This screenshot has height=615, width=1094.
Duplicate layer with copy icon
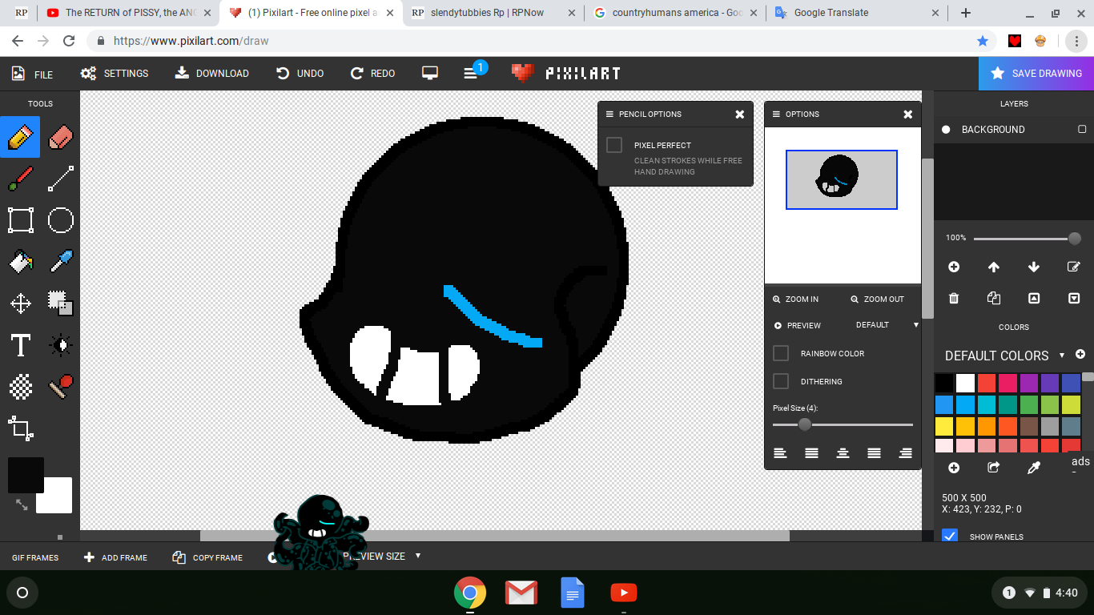pyautogui.click(x=994, y=298)
